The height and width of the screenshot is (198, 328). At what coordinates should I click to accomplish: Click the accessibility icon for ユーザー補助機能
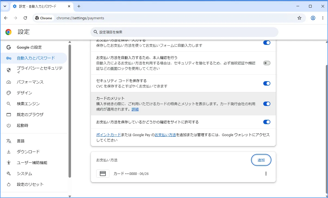click(9, 163)
